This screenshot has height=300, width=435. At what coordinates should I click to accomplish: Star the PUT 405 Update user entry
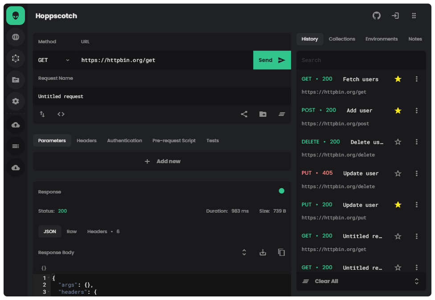click(398, 173)
